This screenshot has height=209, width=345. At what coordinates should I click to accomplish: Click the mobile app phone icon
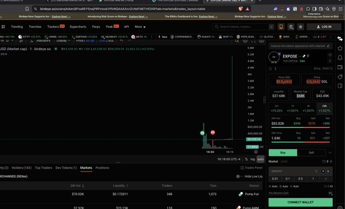point(281,26)
